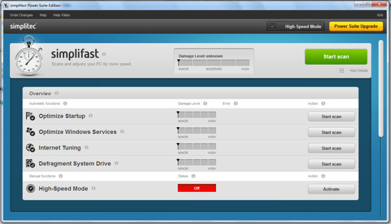Open info icon beside top Action column

point(323,103)
